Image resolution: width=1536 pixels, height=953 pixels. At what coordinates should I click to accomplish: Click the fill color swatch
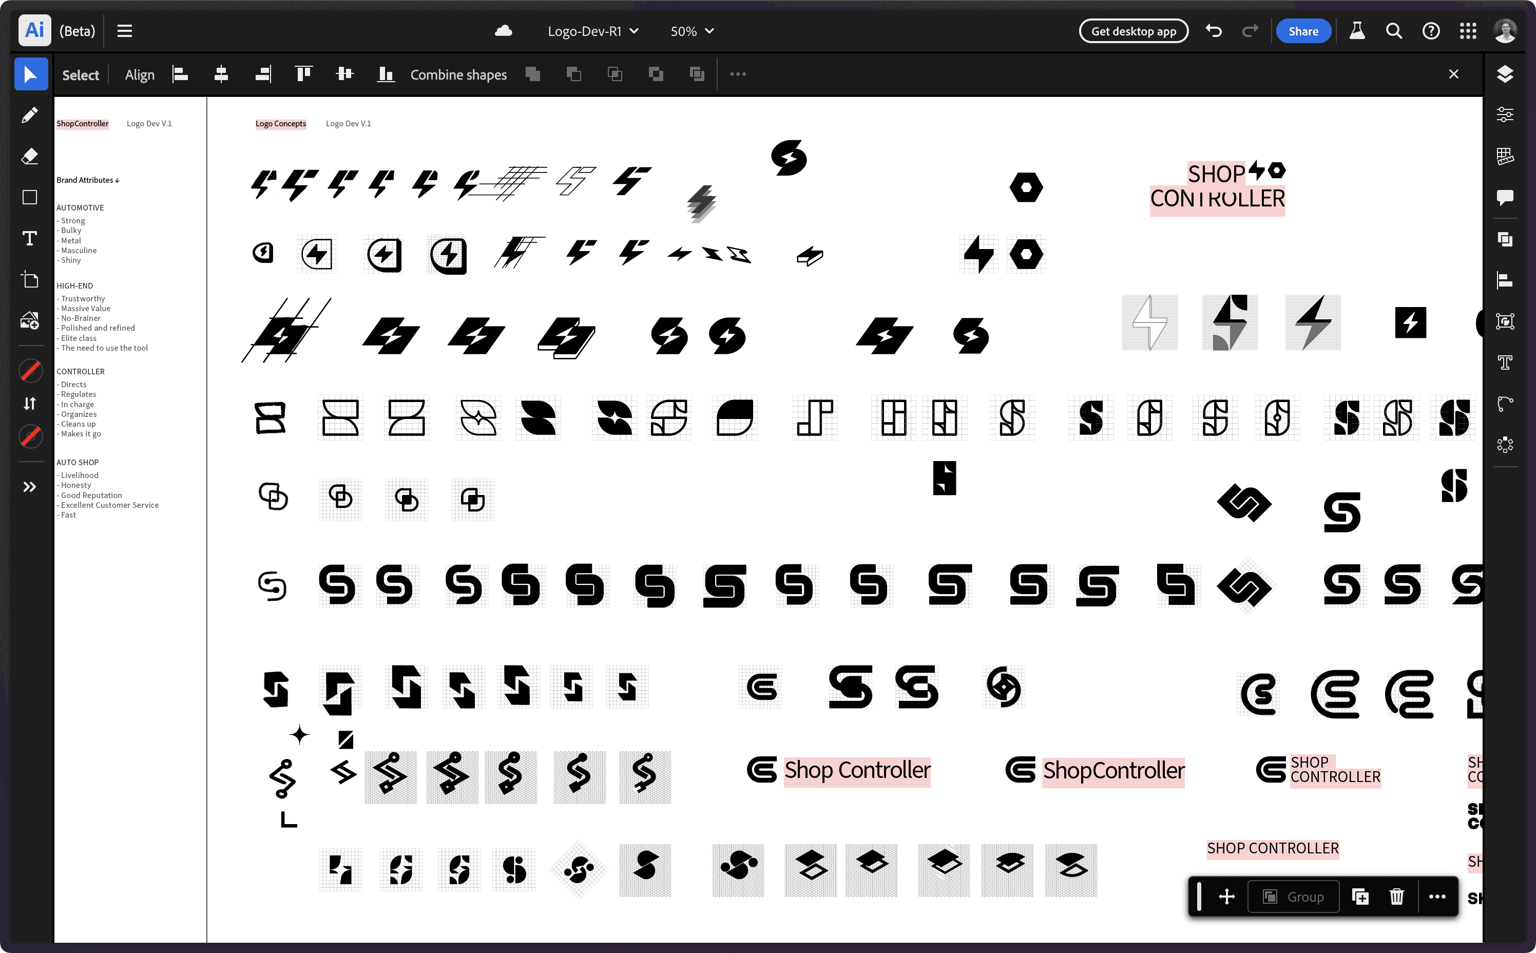30,371
